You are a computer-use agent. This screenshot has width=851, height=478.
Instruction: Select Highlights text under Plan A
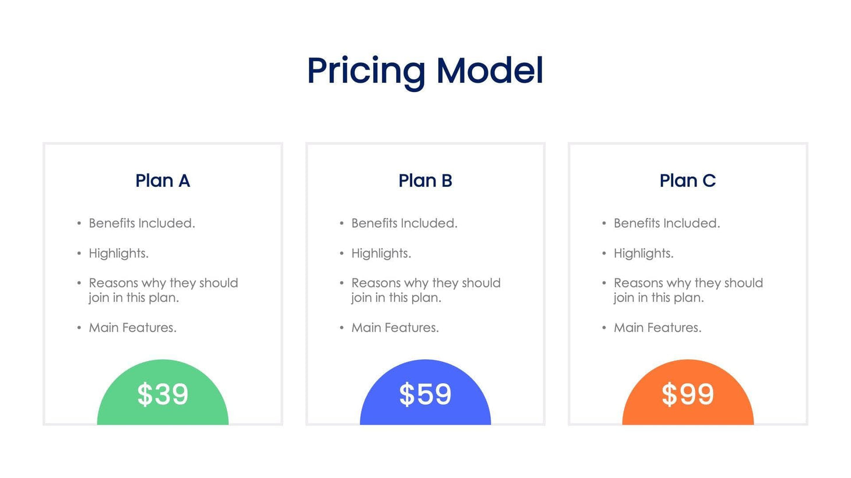(x=118, y=253)
